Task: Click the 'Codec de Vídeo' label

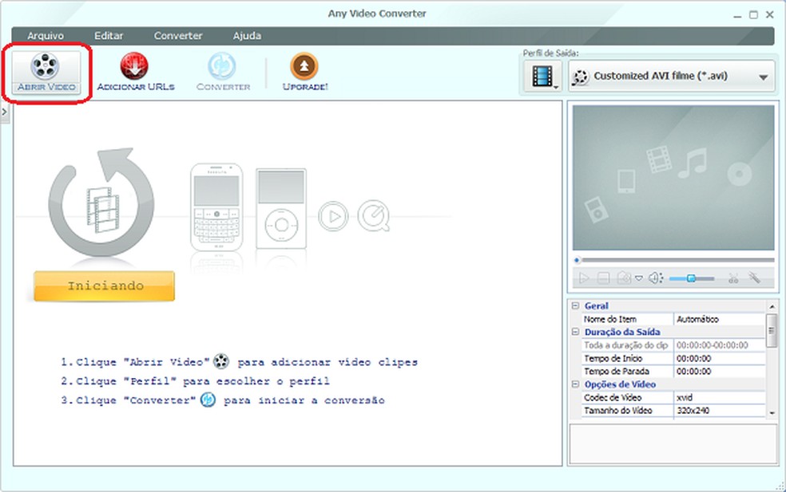Action: [x=613, y=397]
